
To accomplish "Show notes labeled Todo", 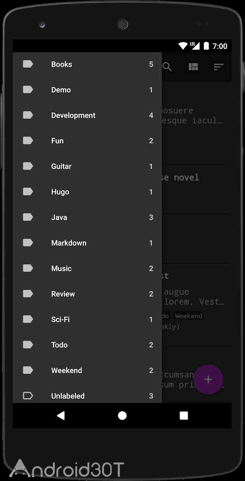I will (x=87, y=345).
